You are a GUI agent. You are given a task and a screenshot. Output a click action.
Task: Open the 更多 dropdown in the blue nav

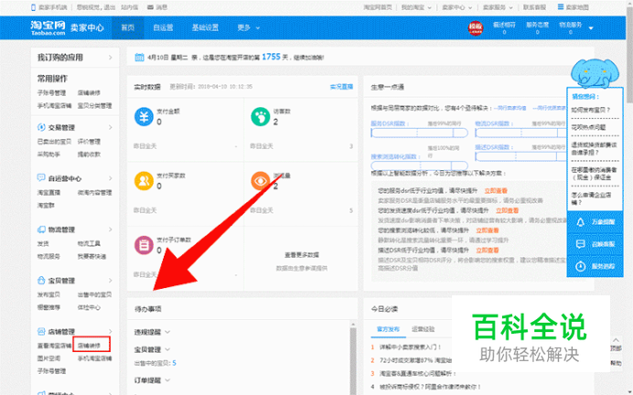pos(248,27)
